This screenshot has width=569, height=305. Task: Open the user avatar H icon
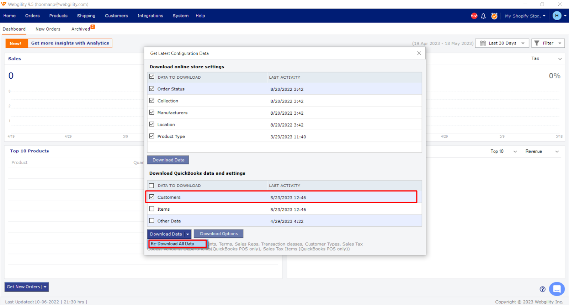(557, 16)
